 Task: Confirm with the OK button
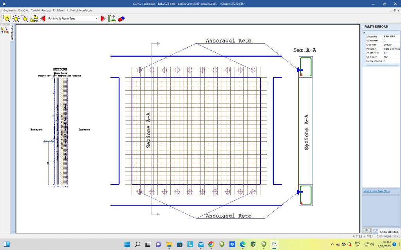(x=367, y=230)
